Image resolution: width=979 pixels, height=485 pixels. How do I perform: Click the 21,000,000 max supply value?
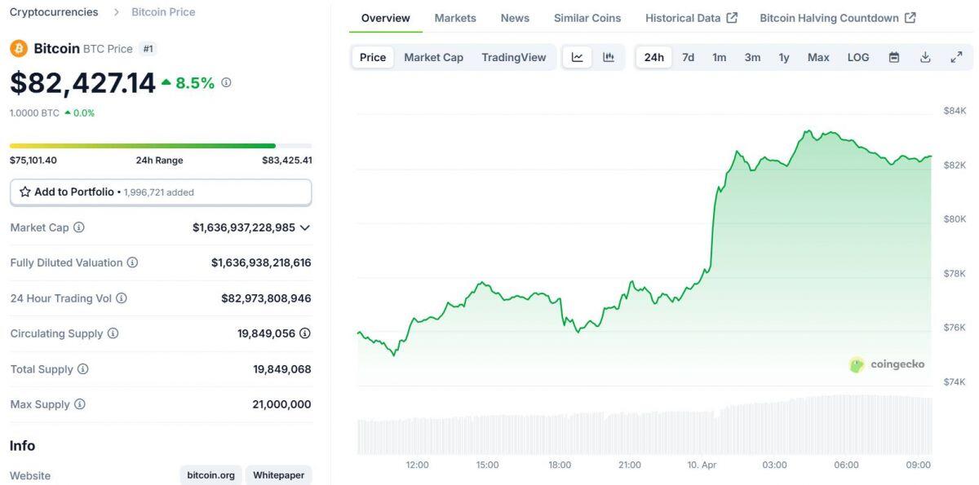click(282, 404)
